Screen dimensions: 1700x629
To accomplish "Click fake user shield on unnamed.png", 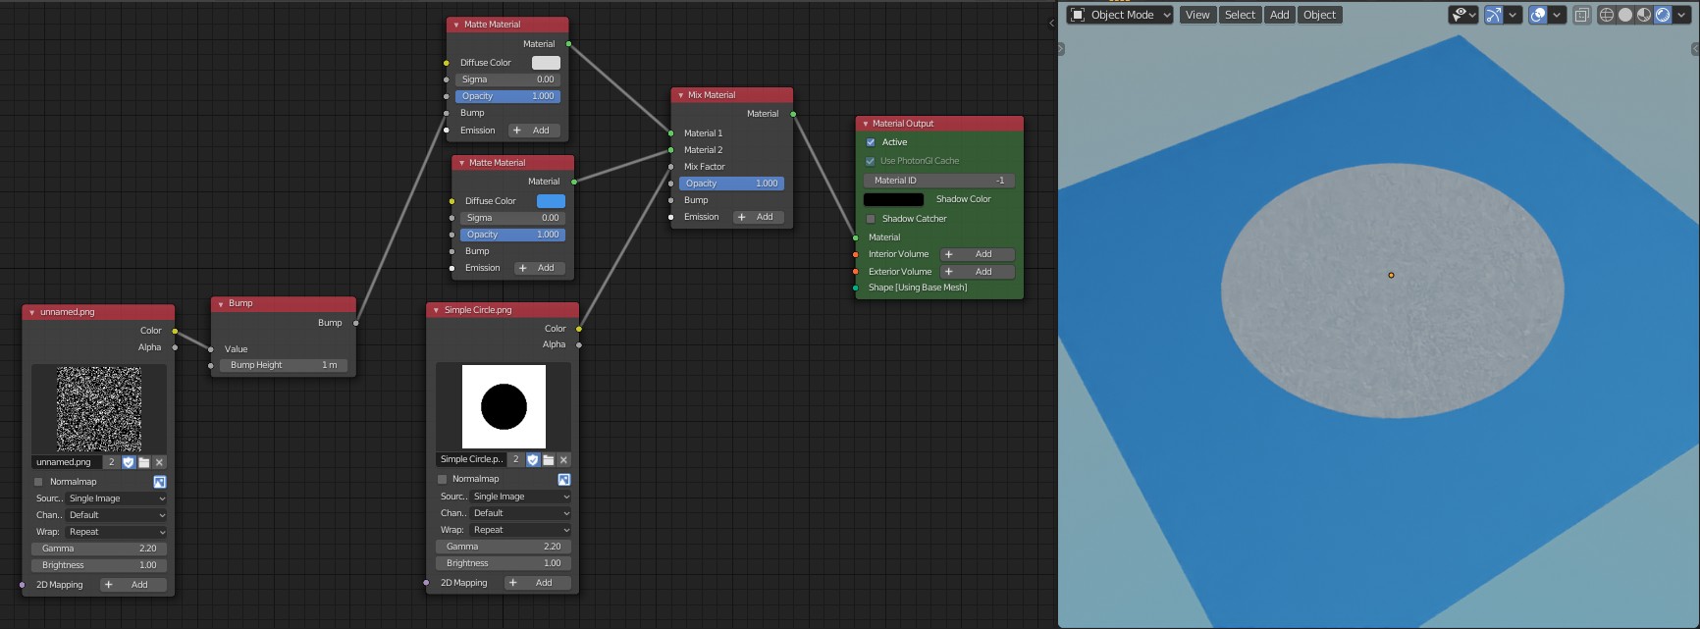I will pos(129,462).
